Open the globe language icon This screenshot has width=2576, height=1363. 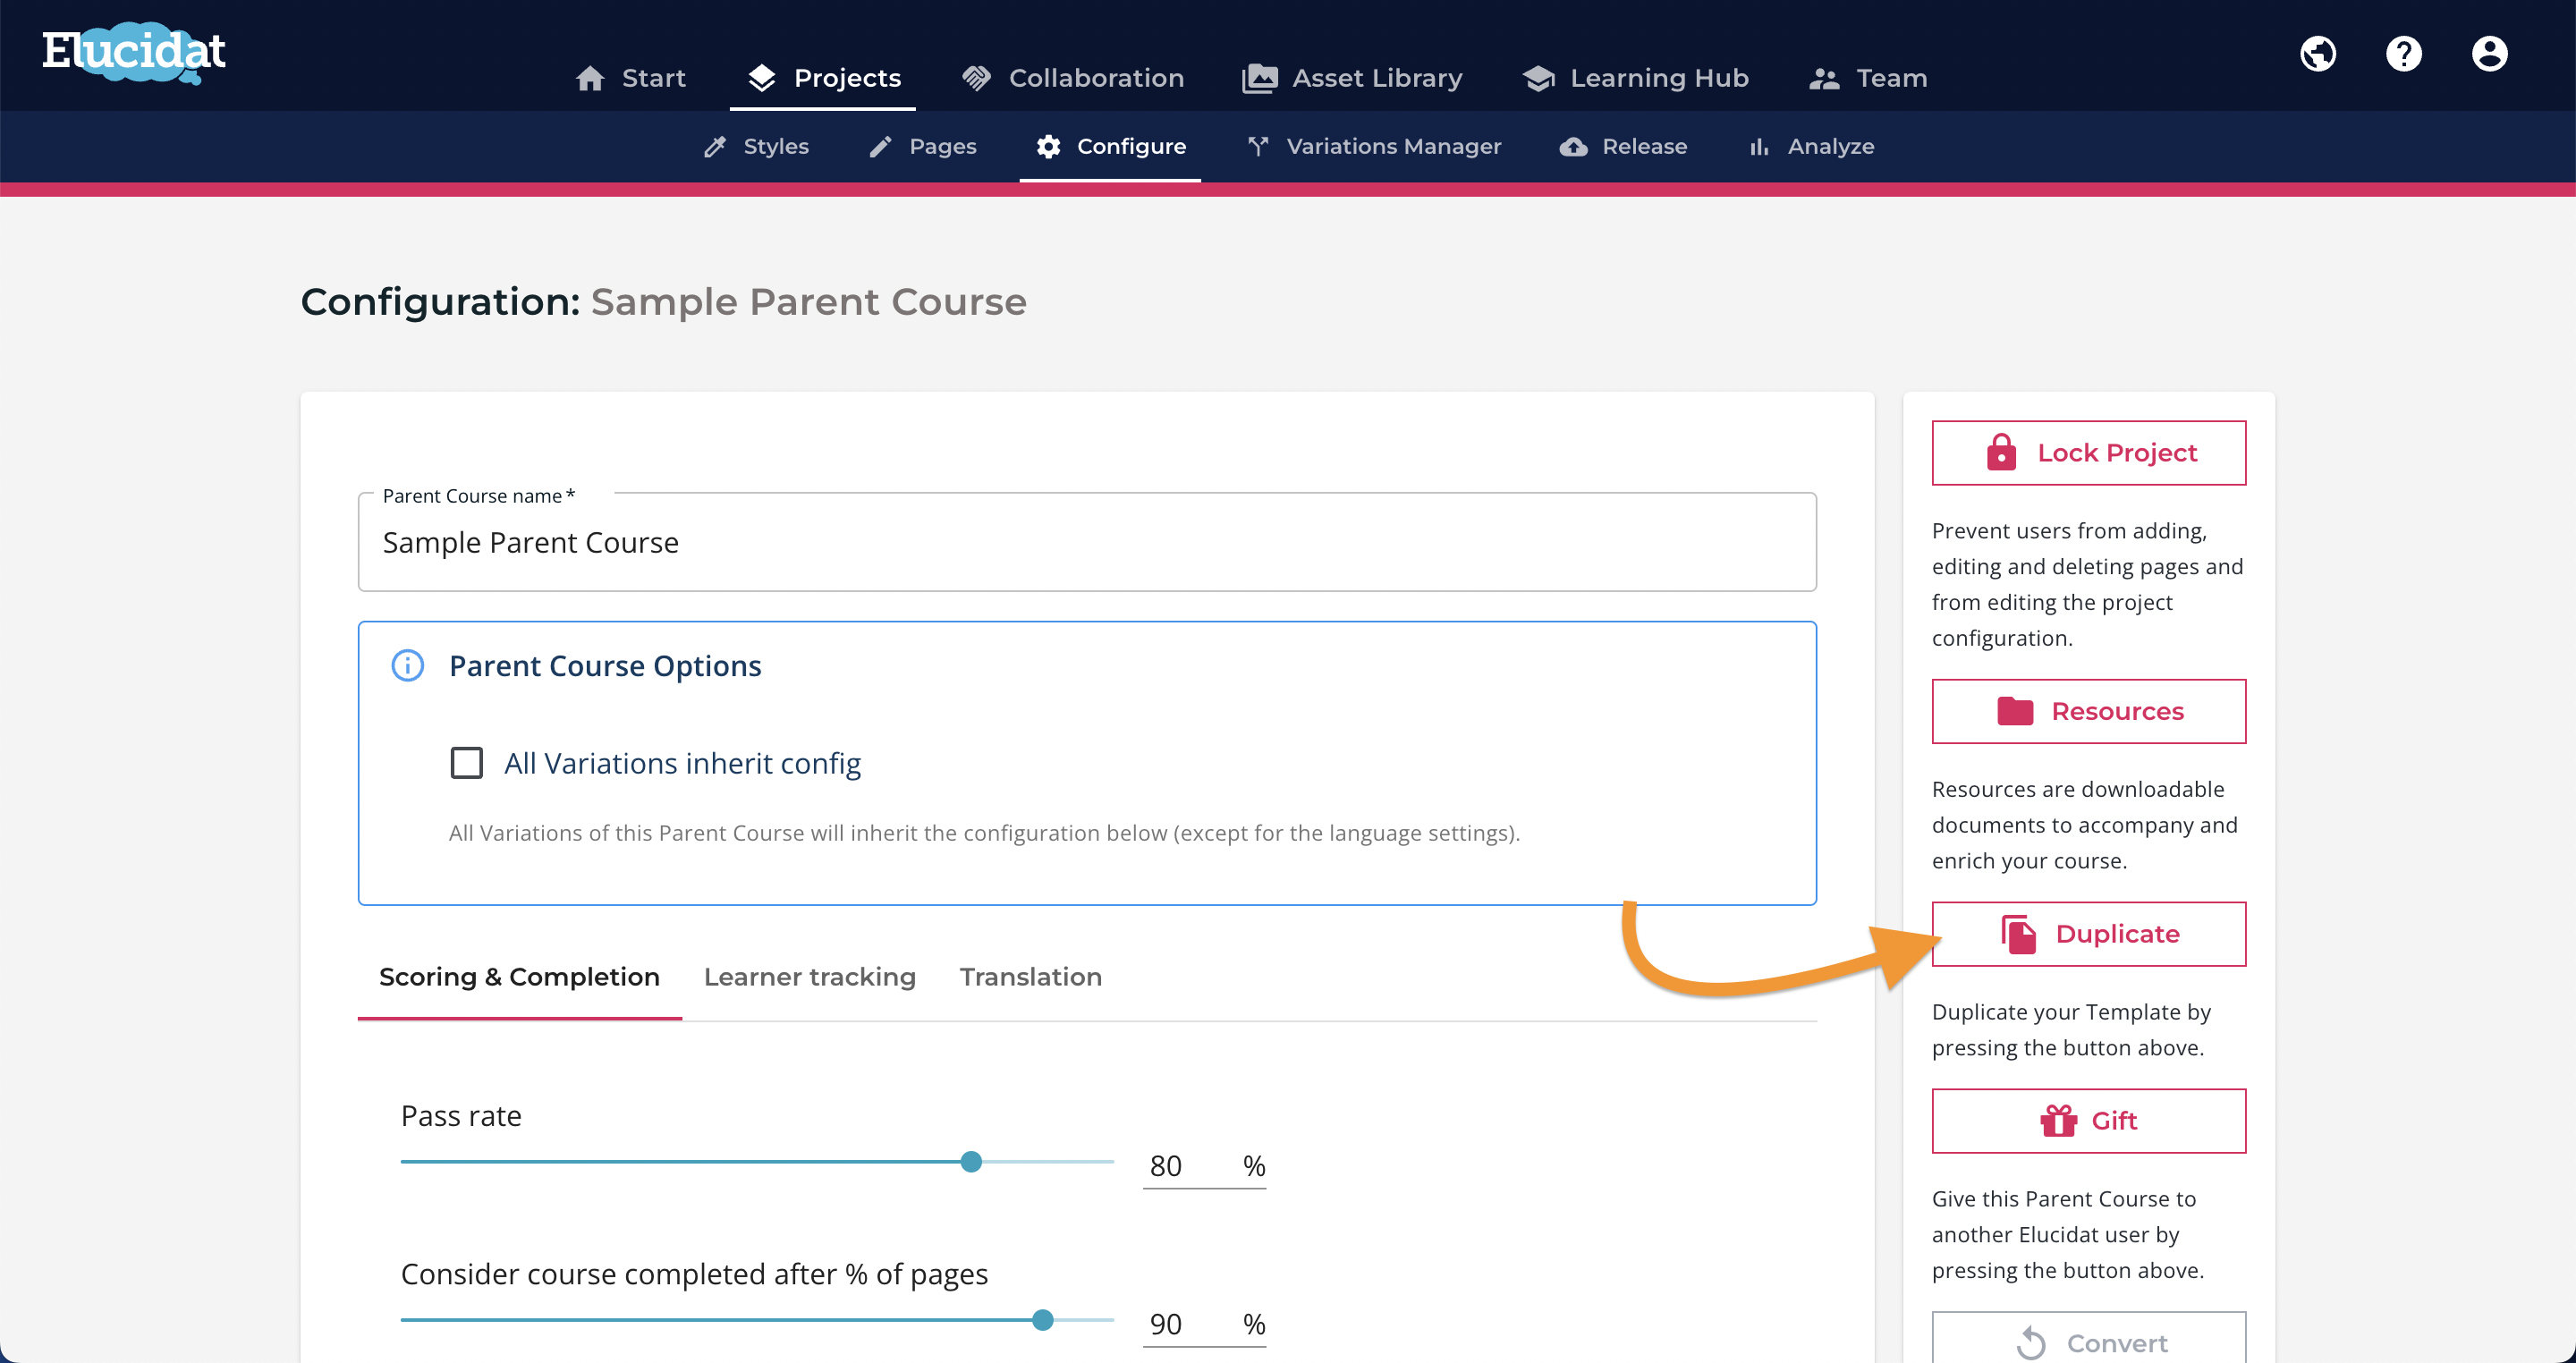2317,53
